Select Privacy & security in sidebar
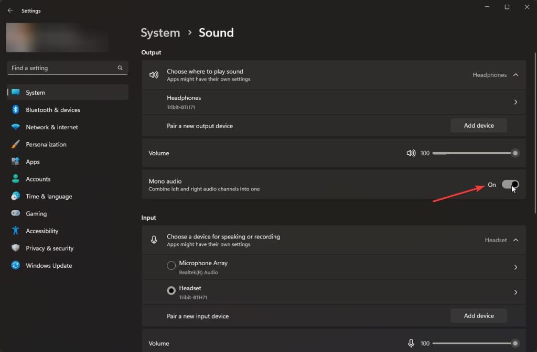 coord(49,248)
